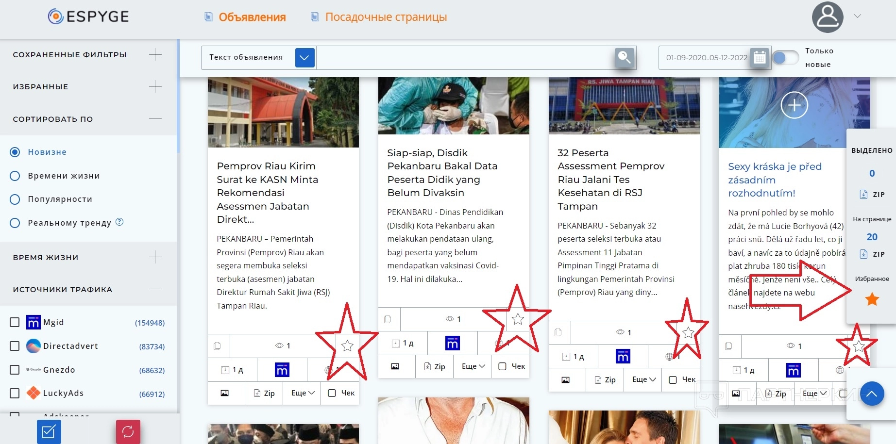
Task: Click Mgid network icon on 32 Peserta card
Action: (x=623, y=357)
